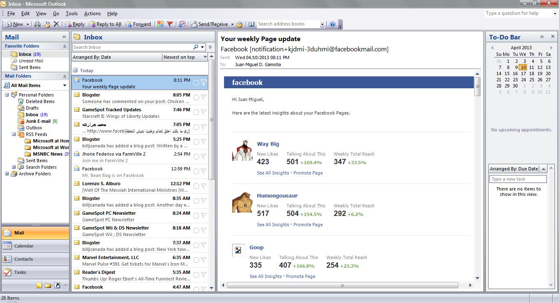
Task: Click the Way Big page thumbnail
Action: coord(243,150)
